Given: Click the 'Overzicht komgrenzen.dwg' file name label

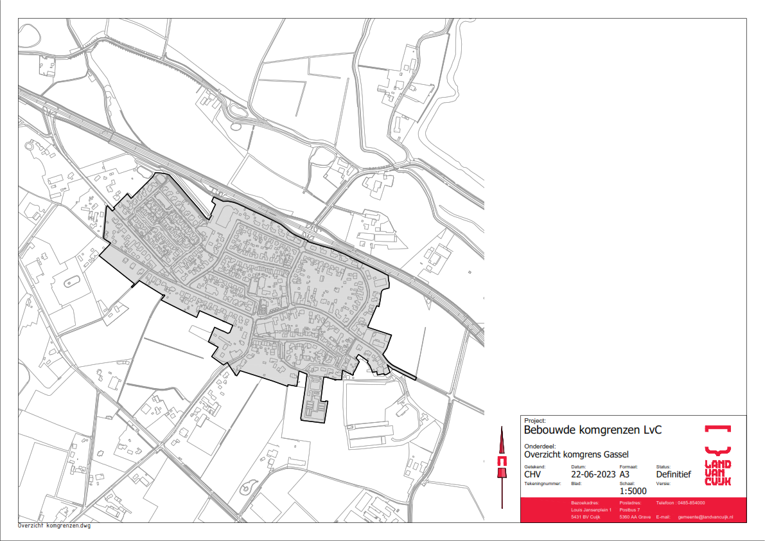Looking at the screenshot, I should point(55,525).
